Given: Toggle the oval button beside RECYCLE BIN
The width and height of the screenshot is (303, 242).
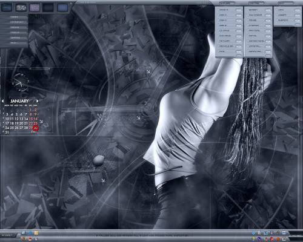Looking at the screenshot, I should (239, 47).
